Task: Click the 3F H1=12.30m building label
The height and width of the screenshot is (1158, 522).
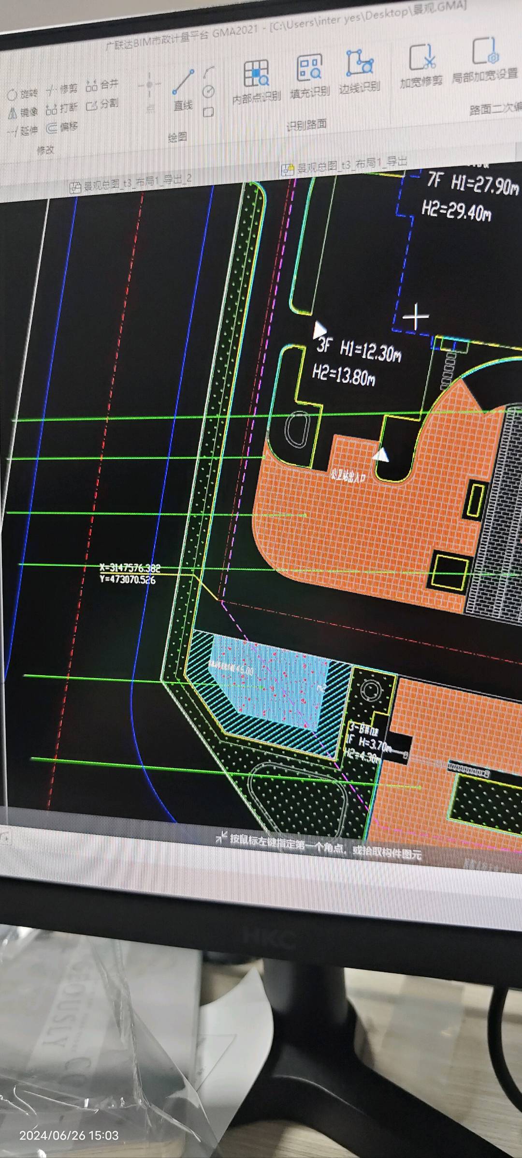Action: tap(359, 351)
